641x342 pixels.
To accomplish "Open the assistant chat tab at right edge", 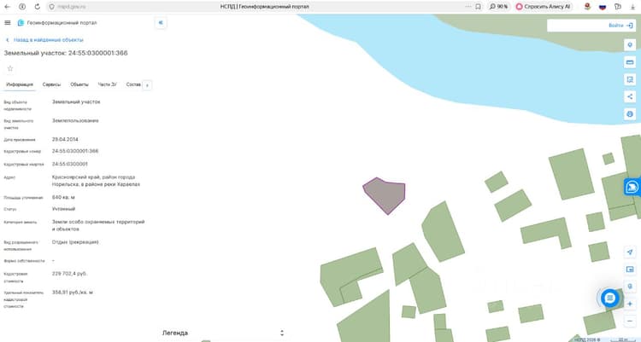I will pos(632,187).
